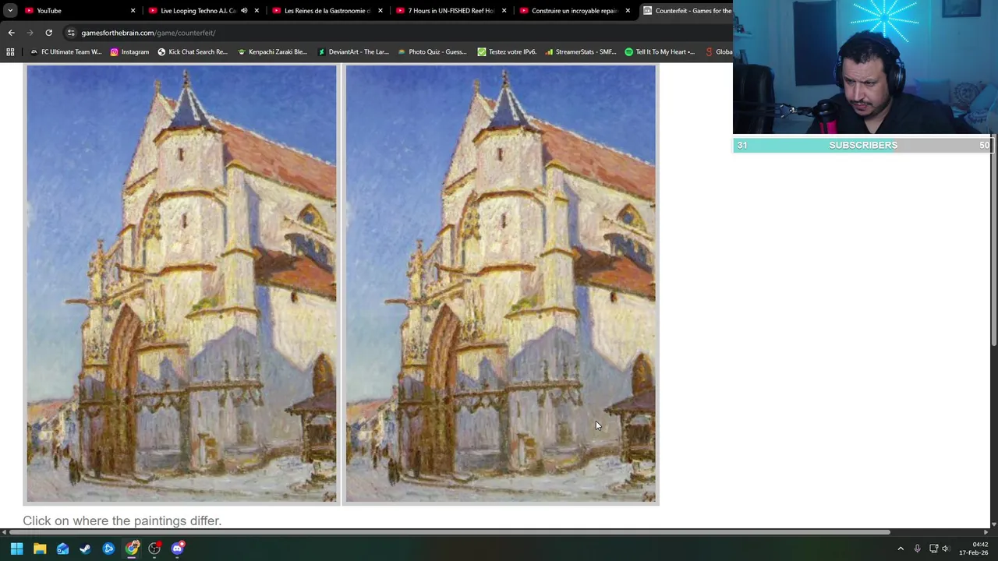998x561 pixels.
Task: Close the Live Looping Techno tab
Action: click(257, 11)
